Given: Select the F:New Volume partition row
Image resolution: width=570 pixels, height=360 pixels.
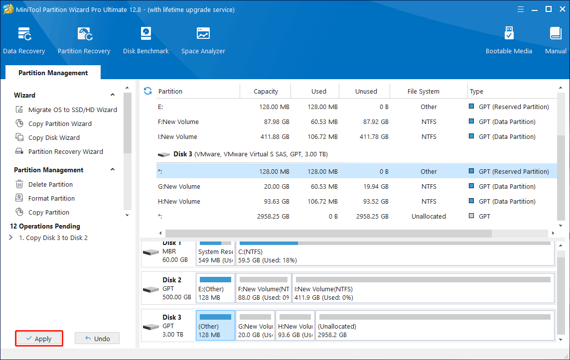Looking at the screenshot, I should point(356,121).
